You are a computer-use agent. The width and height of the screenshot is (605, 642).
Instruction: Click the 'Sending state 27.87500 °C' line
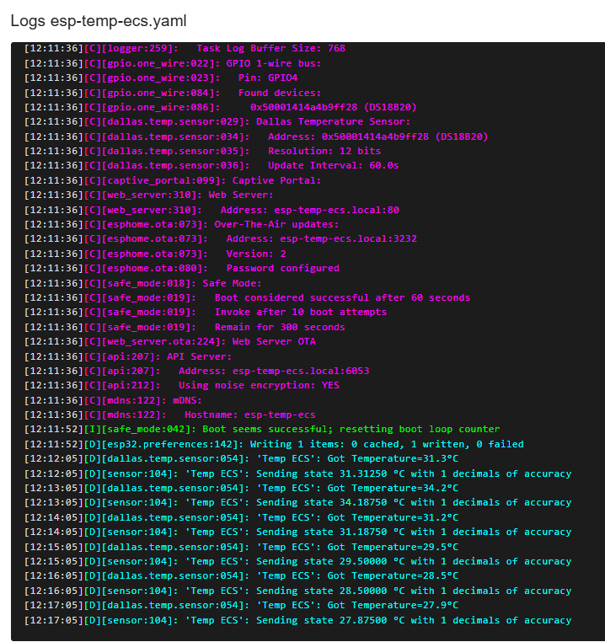click(297, 620)
